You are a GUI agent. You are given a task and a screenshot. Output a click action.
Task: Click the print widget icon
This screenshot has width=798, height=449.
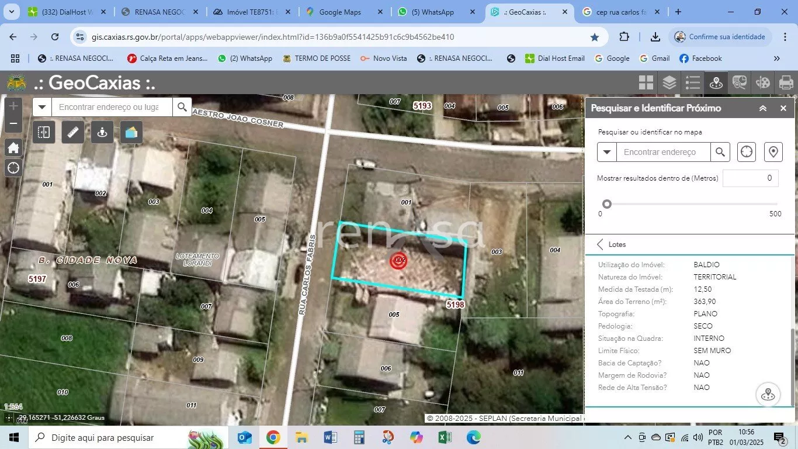click(x=786, y=83)
